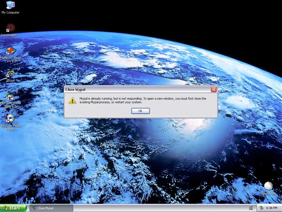Click the 6:36 PM system clock
This screenshot has width=282, height=212.
point(272,208)
